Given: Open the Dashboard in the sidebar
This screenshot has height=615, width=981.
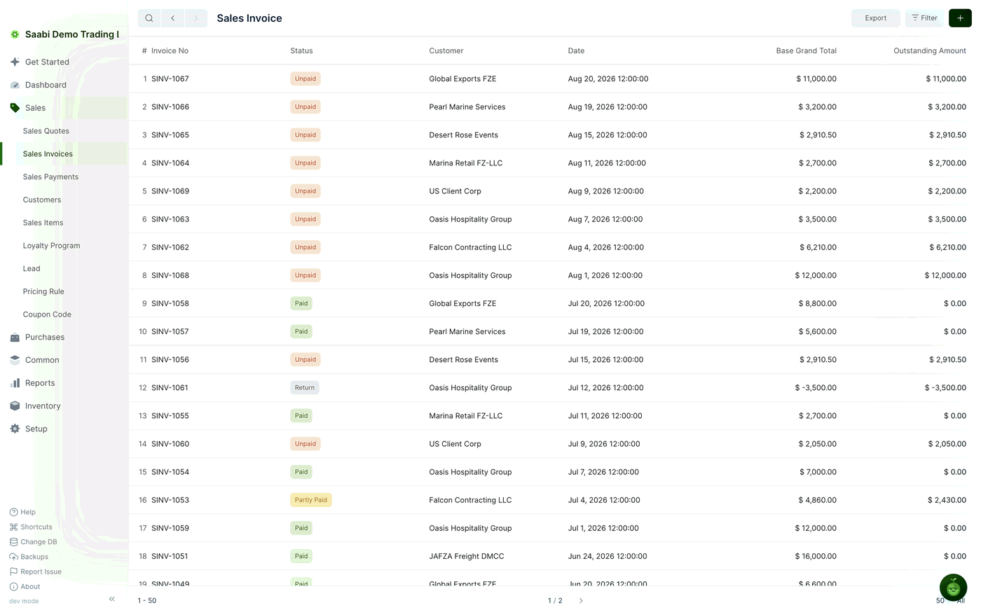Looking at the screenshot, I should (x=46, y=85).
